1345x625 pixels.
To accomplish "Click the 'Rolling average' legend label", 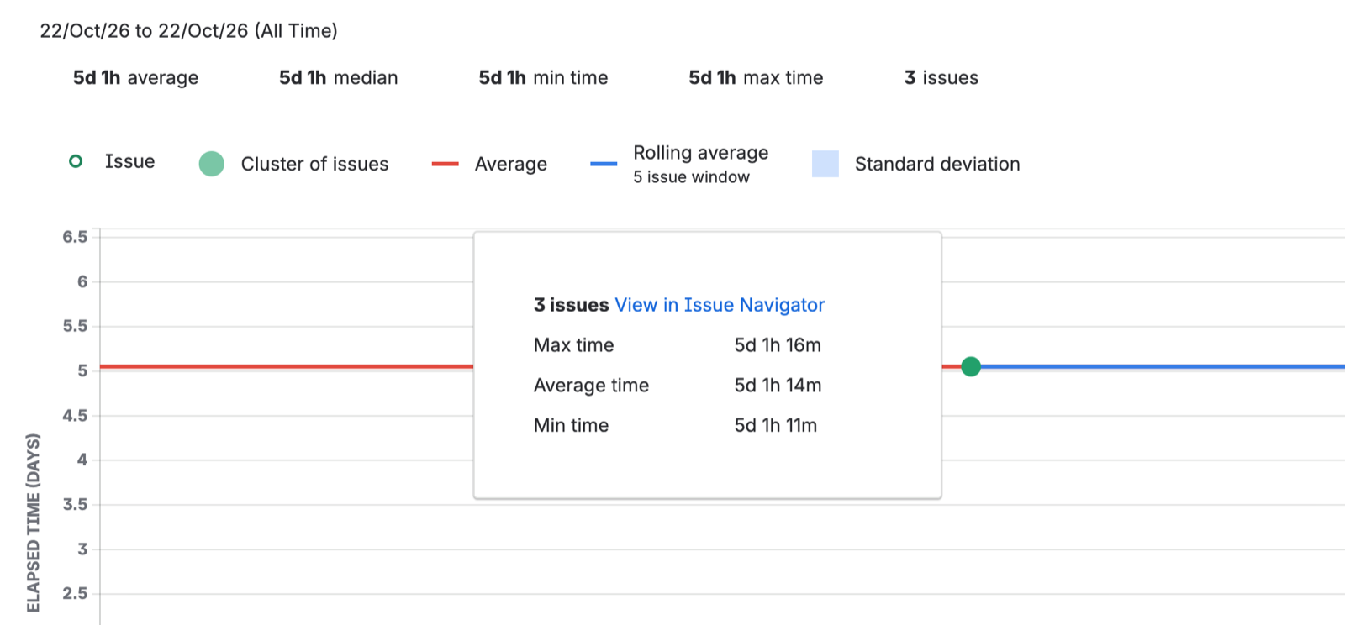I will (701, 153).
